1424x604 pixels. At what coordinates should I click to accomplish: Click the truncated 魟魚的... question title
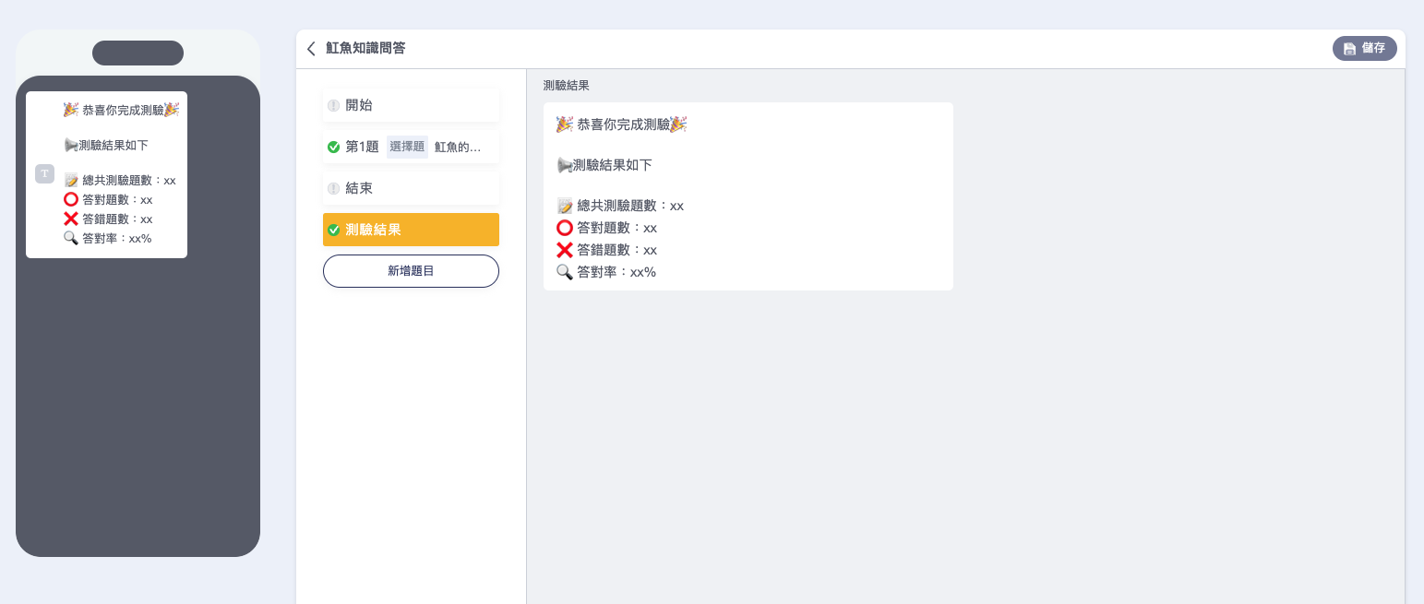coord(458,147)
